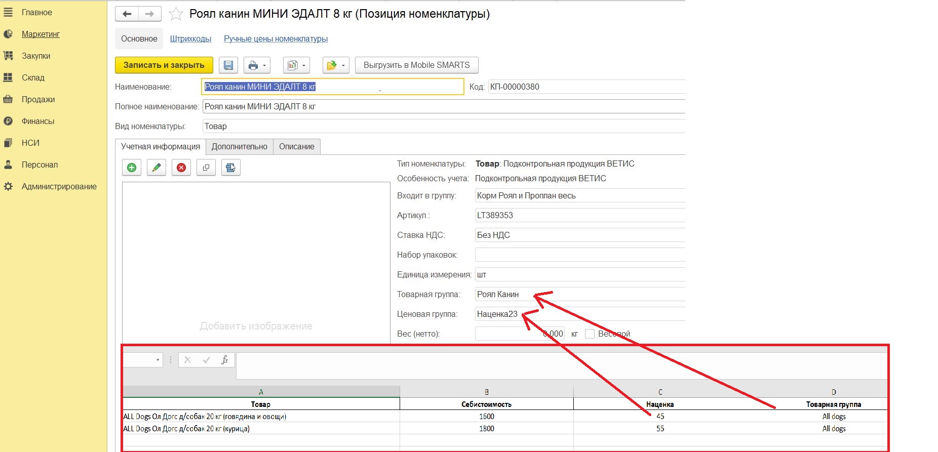Open the green folder icon dropdown
The image size is (938, 452).
[336, 65]
